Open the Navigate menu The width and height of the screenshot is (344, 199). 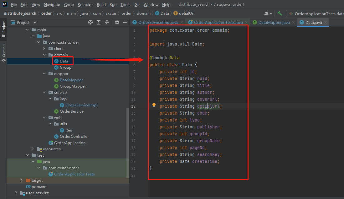pyautogui.click(x=52, y=4)
